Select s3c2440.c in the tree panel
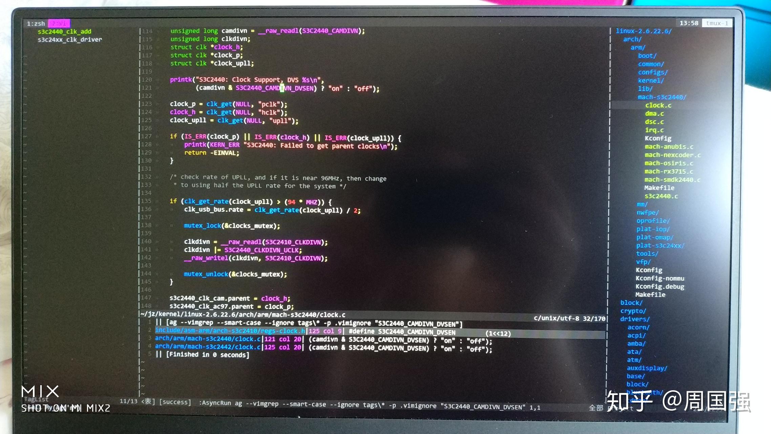The height and width of the screenshot is (434, 771). 661,196
